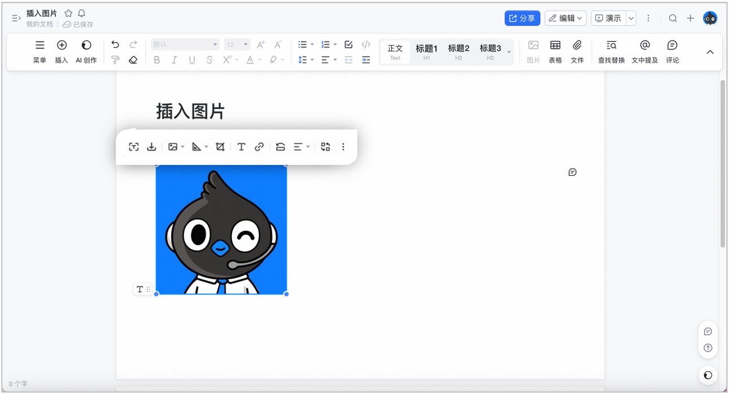
Task: Open more image options in floating toolbar
Action: tap(343, 147)
